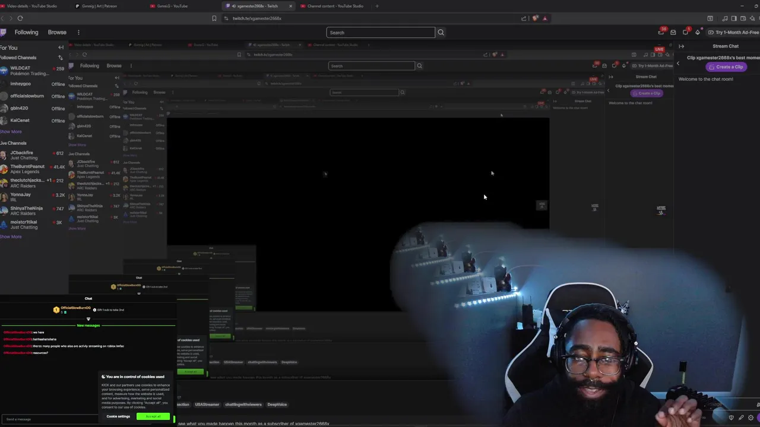Open the Browse page on Twitch
The height and width of the screenshot is (427, 760).
tap(57, 32)
